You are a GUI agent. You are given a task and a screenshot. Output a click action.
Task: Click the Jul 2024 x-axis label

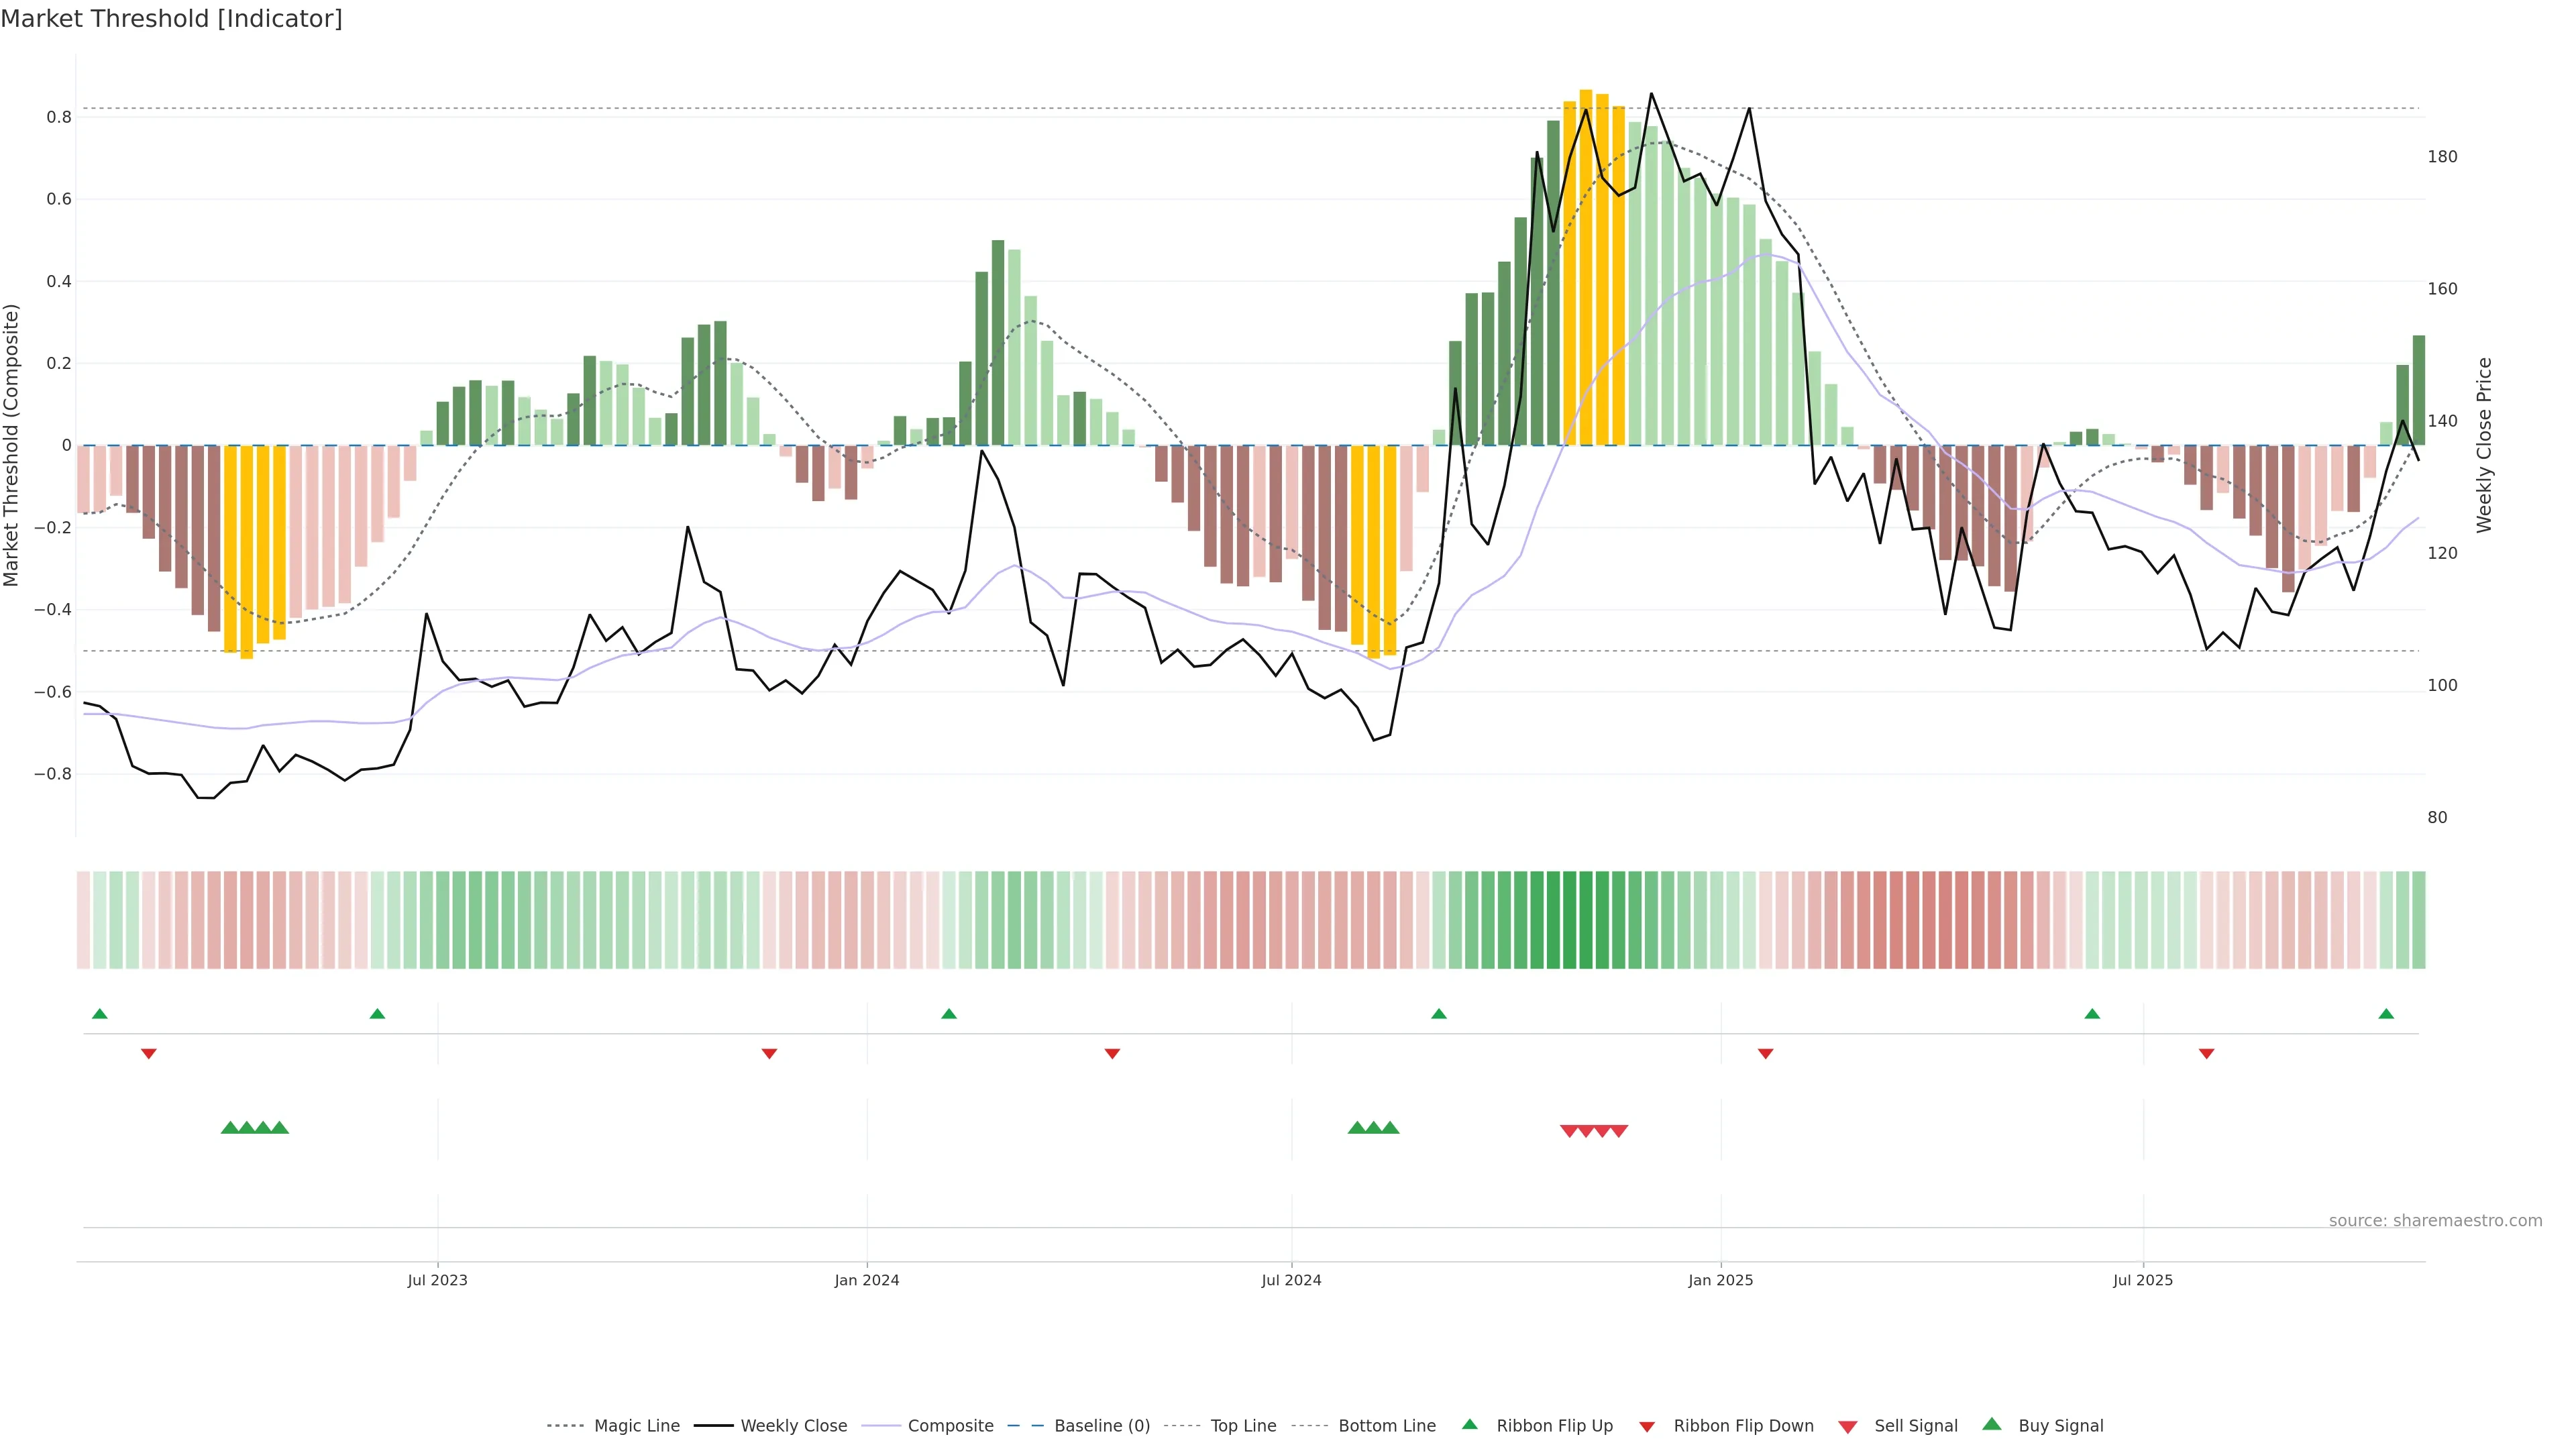point(1291,1280)
